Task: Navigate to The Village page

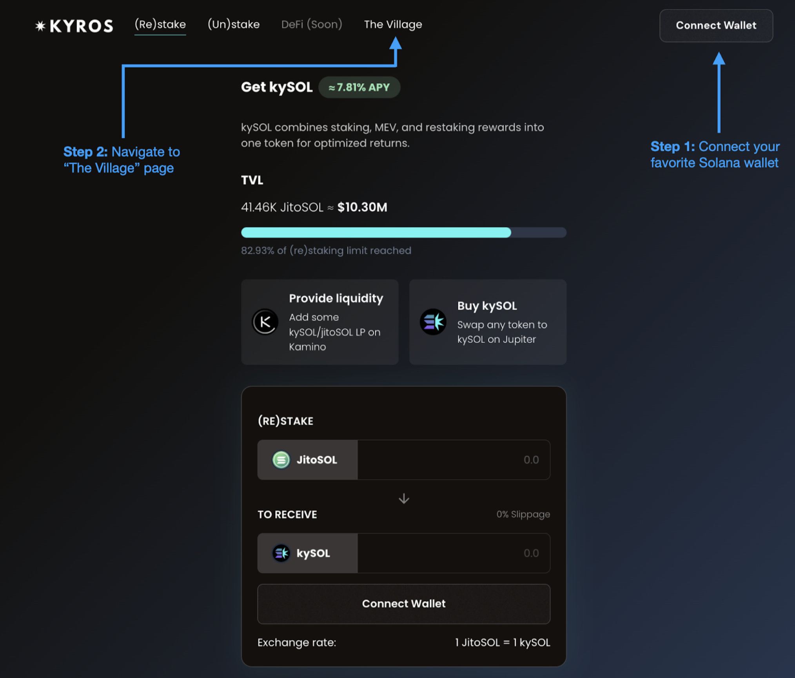Action: (x=393, y=25)
